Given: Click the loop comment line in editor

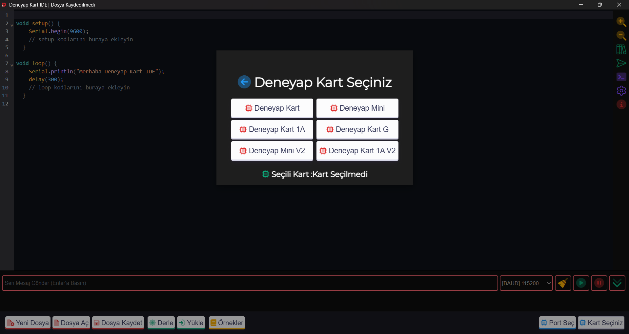Looking at the screenshot, I should click(79, 87).
